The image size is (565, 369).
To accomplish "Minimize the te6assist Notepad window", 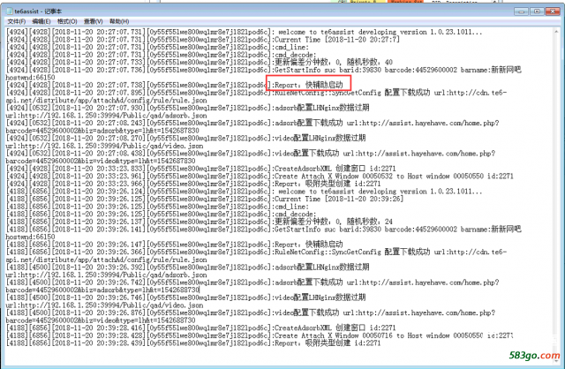I will 522,11.
